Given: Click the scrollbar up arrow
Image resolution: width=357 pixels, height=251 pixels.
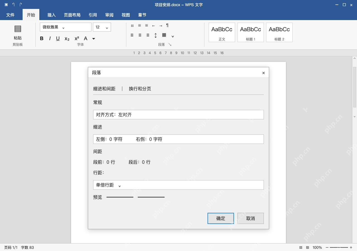Looking at the screenshot, I should [354, 58].
